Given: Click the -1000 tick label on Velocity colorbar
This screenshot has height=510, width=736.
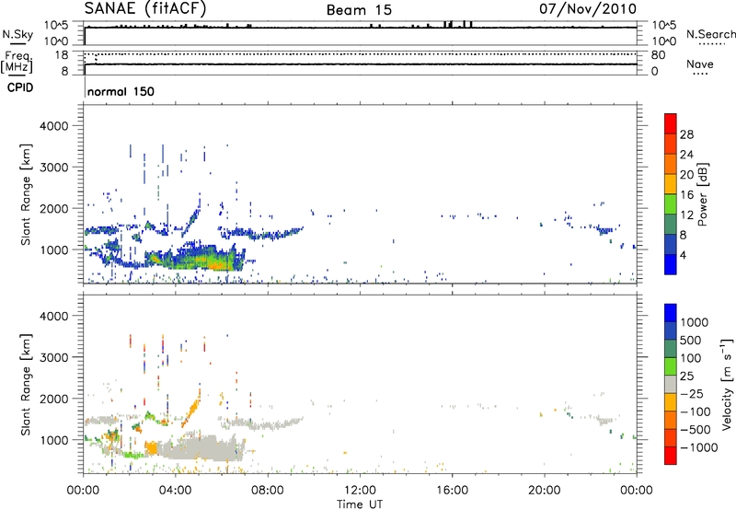Looking at the screenshot, I should (699, 447).
